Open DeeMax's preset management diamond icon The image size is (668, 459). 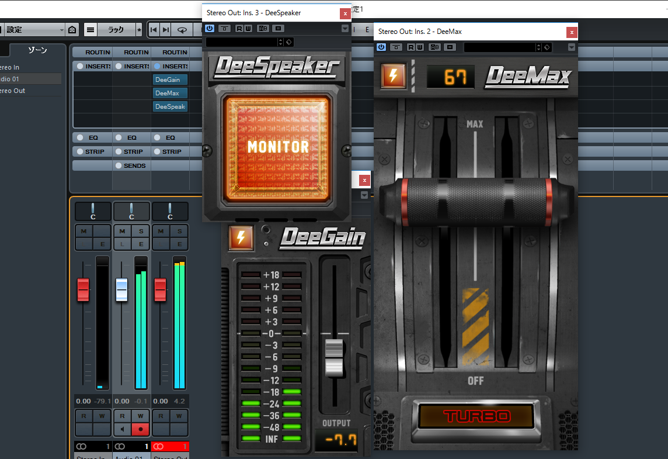tap(547, 47)
